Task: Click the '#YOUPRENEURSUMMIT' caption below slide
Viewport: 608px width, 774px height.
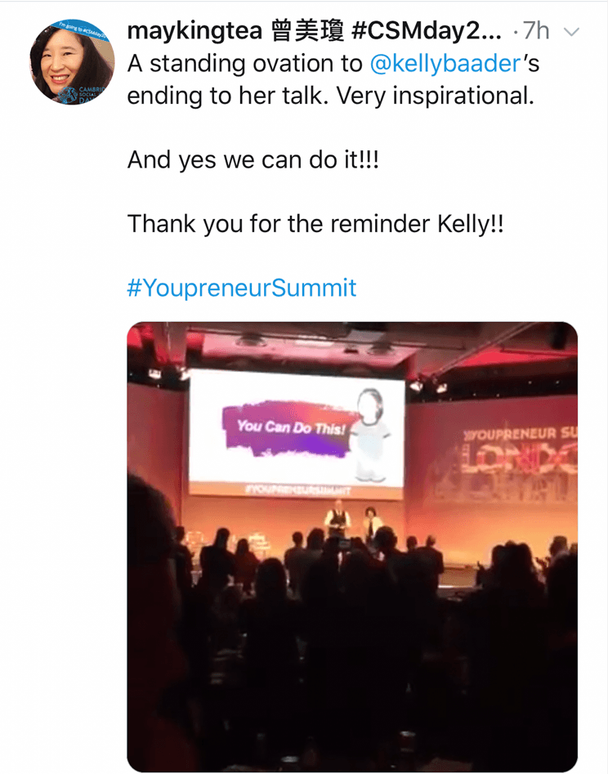Action: 297,490
